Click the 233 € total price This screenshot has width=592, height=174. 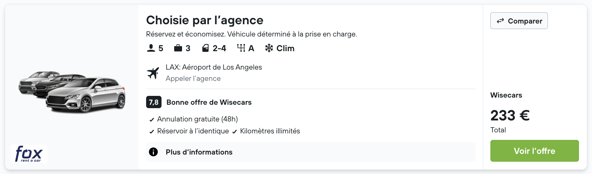pos(510,115)
